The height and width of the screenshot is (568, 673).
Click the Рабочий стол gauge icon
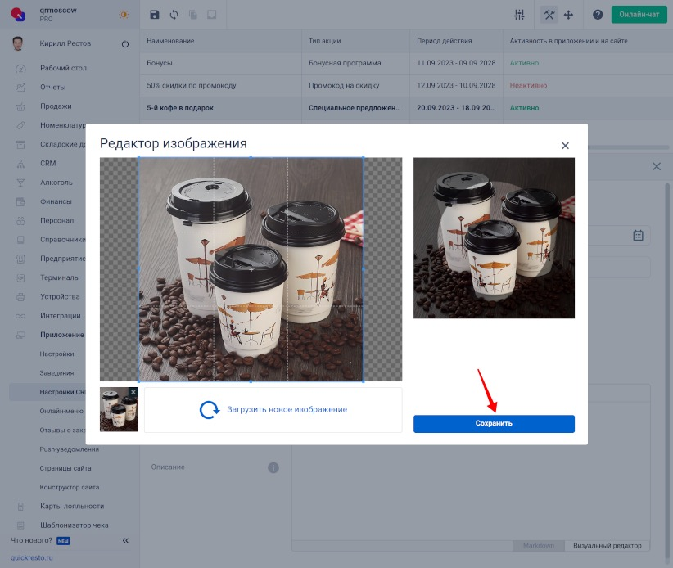click(x=20, y=68)
